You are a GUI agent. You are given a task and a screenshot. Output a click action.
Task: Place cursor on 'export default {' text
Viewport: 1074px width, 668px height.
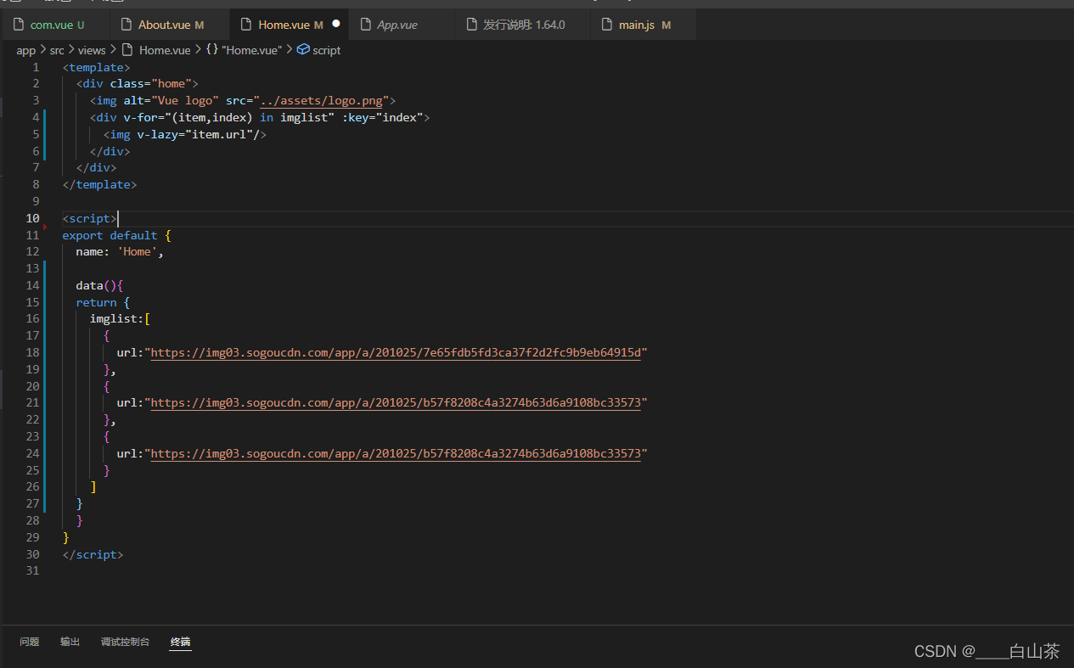(x=117, y=235)
